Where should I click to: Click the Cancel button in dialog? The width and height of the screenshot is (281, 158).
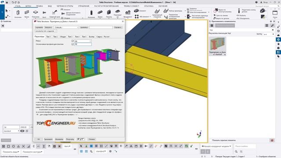pyautogui.click(x=92, y=139)
